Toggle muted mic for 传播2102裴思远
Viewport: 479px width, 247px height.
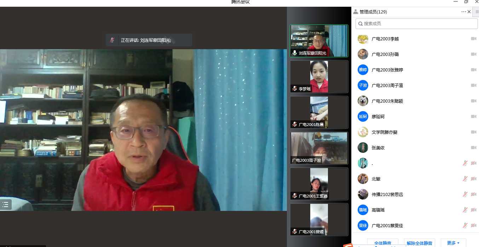tap(465, 194)
